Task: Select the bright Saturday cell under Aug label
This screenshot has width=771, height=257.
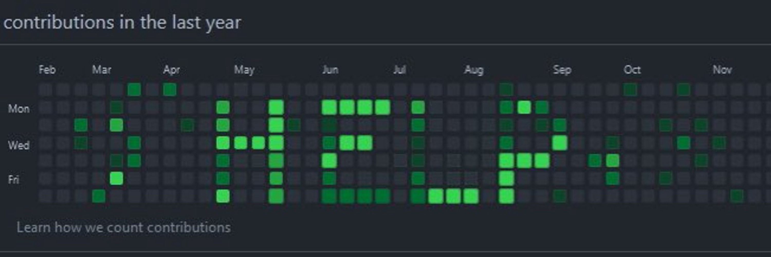Action: coord(471,196)
